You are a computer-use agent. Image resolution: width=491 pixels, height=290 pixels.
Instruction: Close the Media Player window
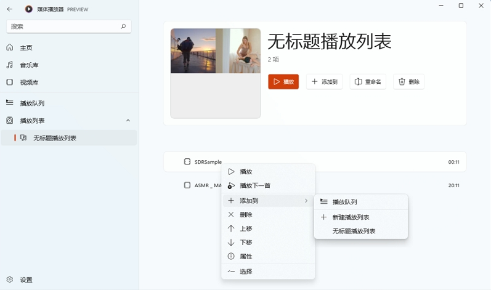click(x=481, y=6)
